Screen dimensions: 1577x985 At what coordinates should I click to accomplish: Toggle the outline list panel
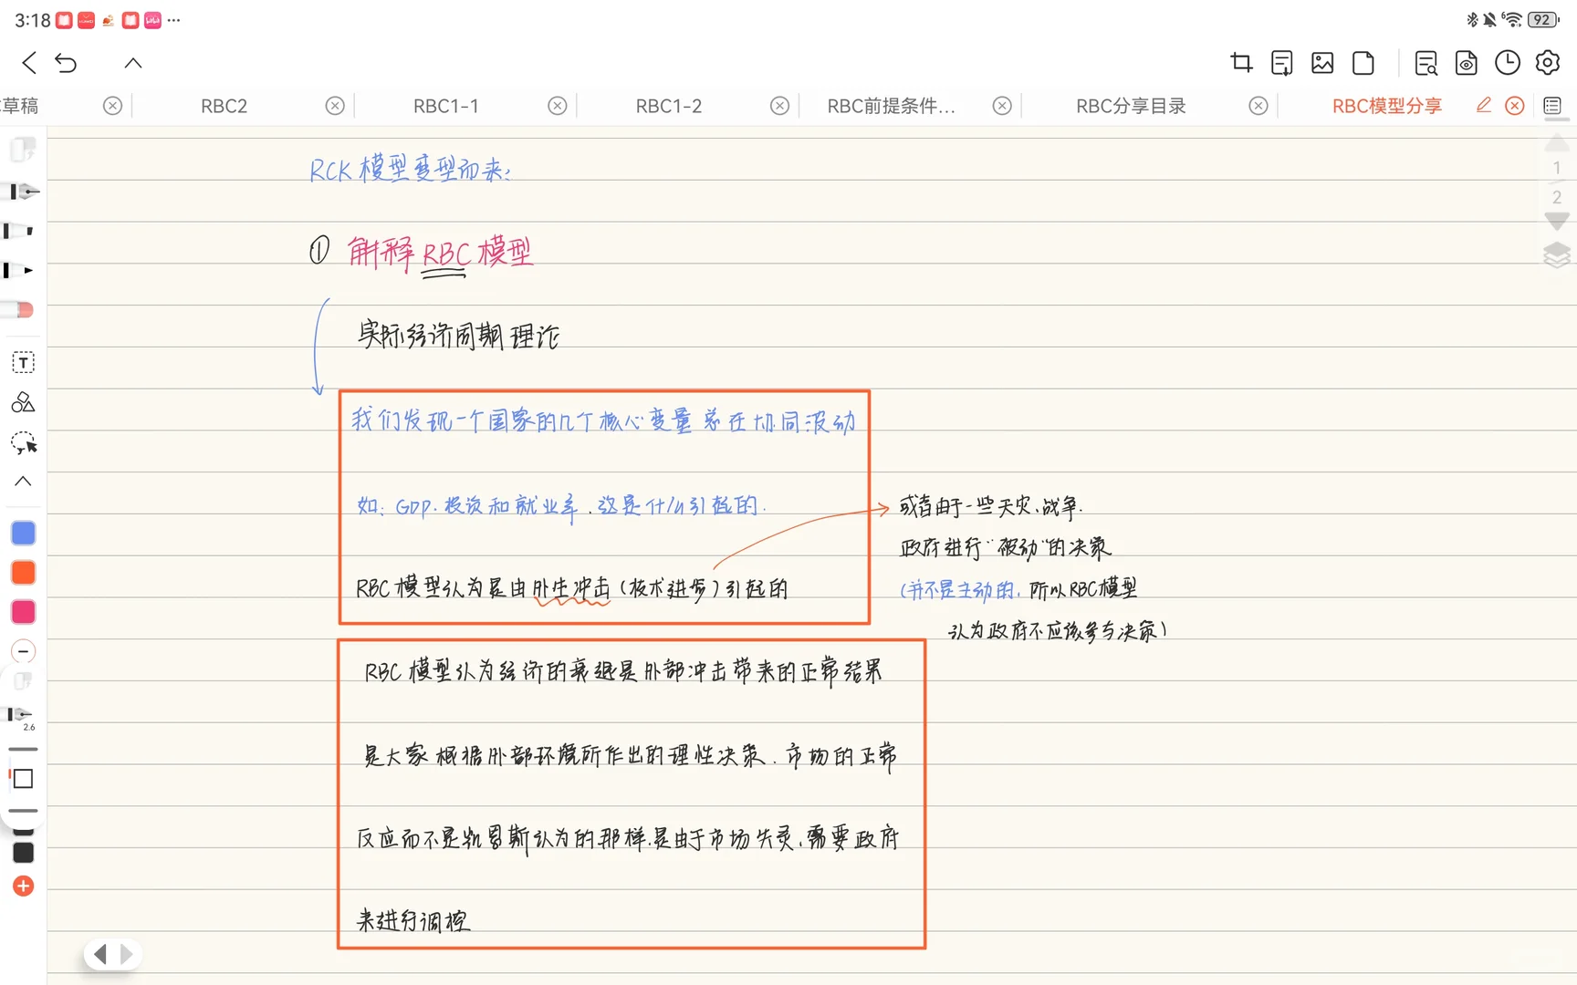1553,105
